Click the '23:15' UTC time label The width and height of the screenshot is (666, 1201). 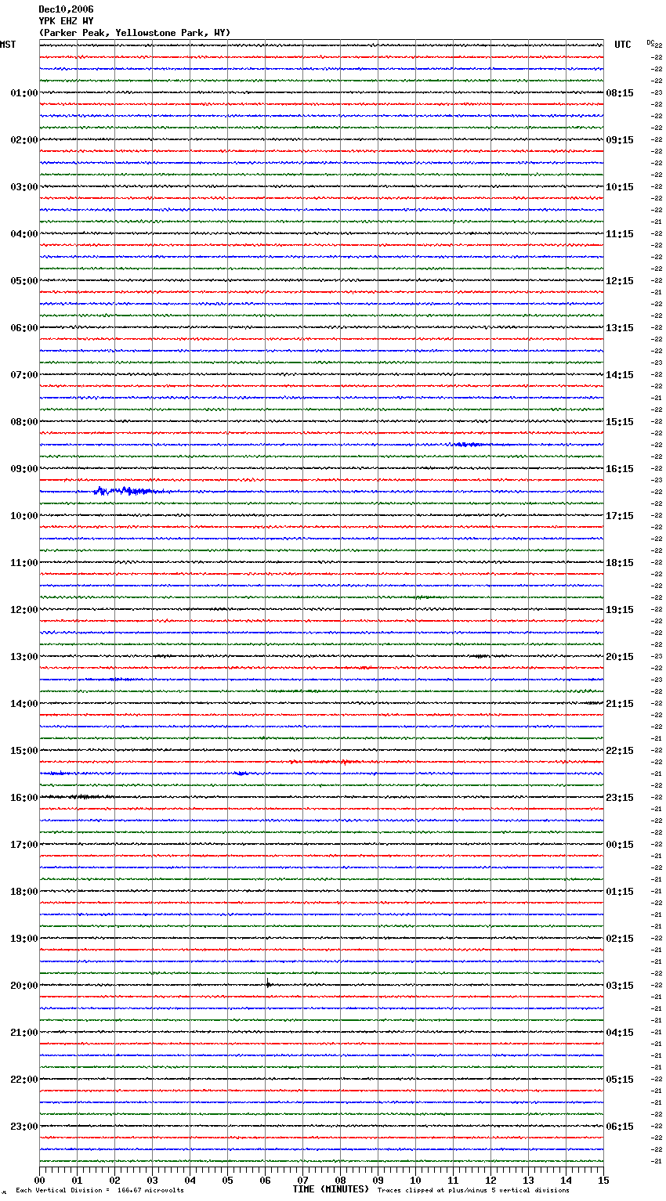620,798
